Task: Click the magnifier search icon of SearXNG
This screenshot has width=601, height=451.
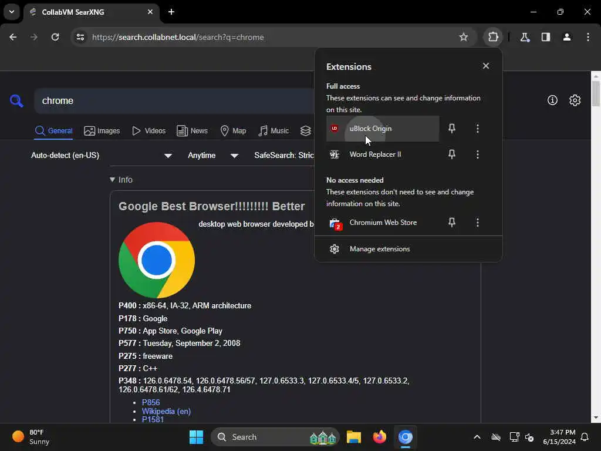Action: (x=16, y=101)
